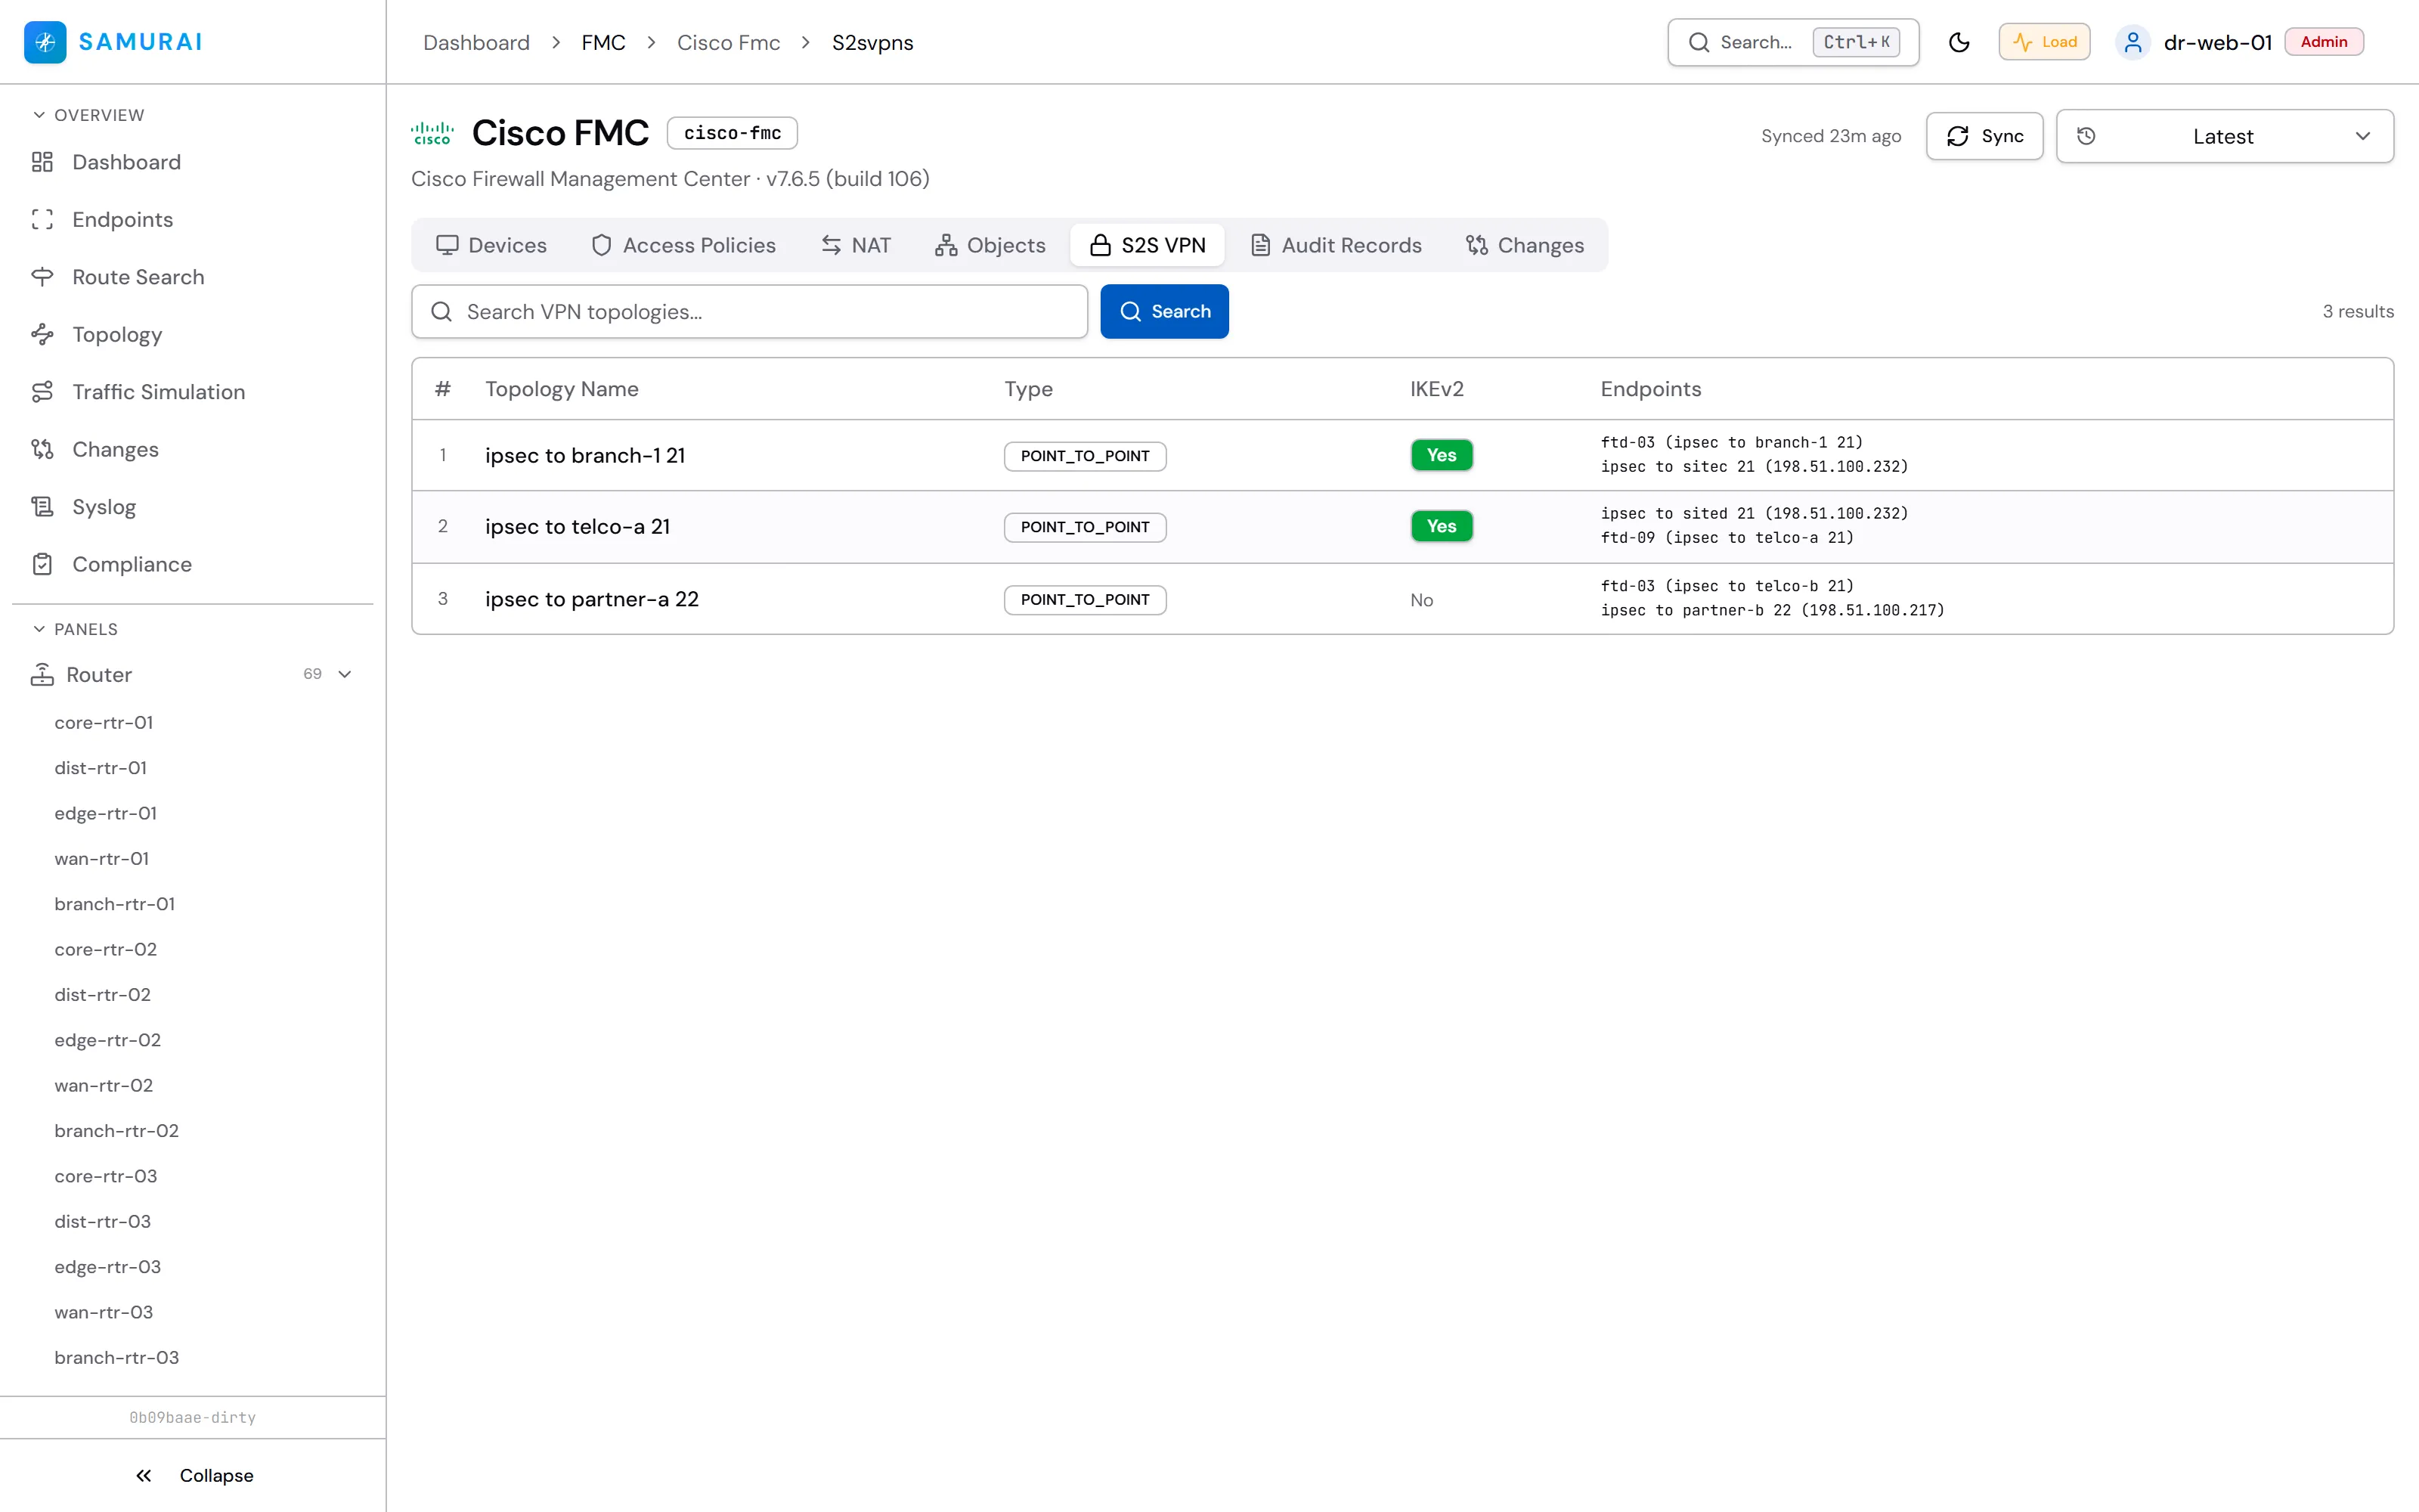Click Dashboard in the breadcrumb
2419x1512 pixels.
pos(475,43)
